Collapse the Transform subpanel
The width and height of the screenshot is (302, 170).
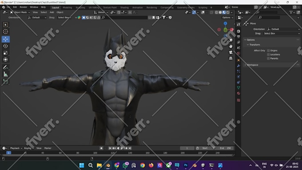(254, 45)
